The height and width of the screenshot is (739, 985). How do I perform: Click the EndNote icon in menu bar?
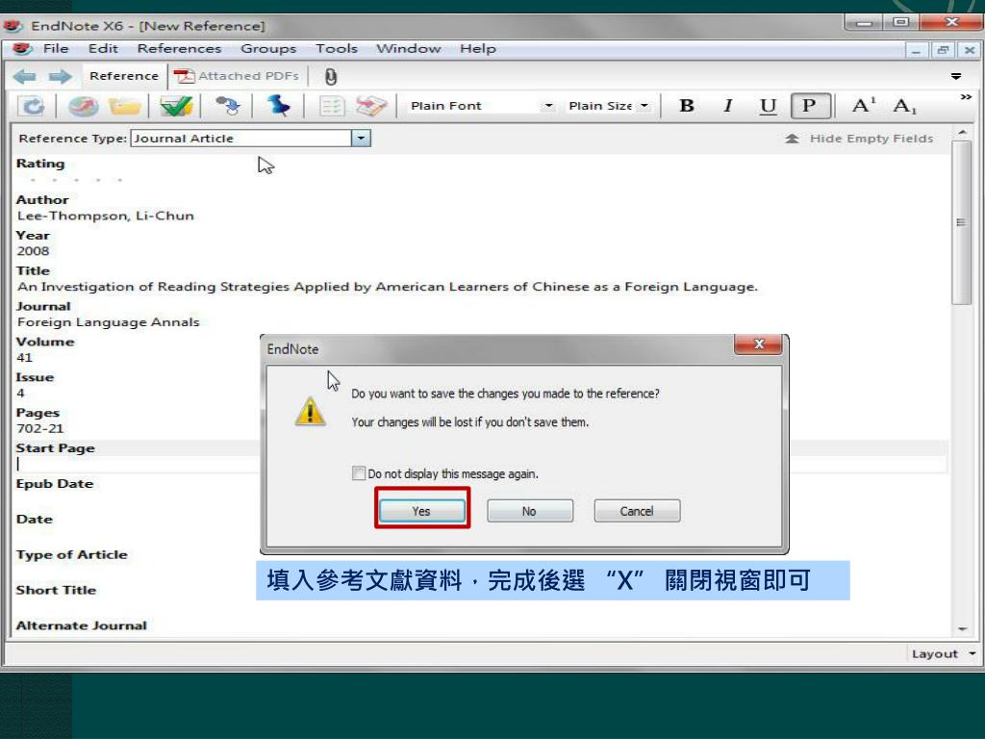[x=23, y=48]
